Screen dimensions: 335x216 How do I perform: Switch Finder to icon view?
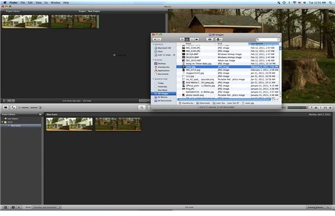(x=182, y=39)
